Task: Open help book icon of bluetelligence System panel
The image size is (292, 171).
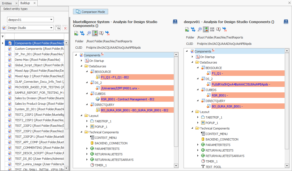Action: (175, 22)
